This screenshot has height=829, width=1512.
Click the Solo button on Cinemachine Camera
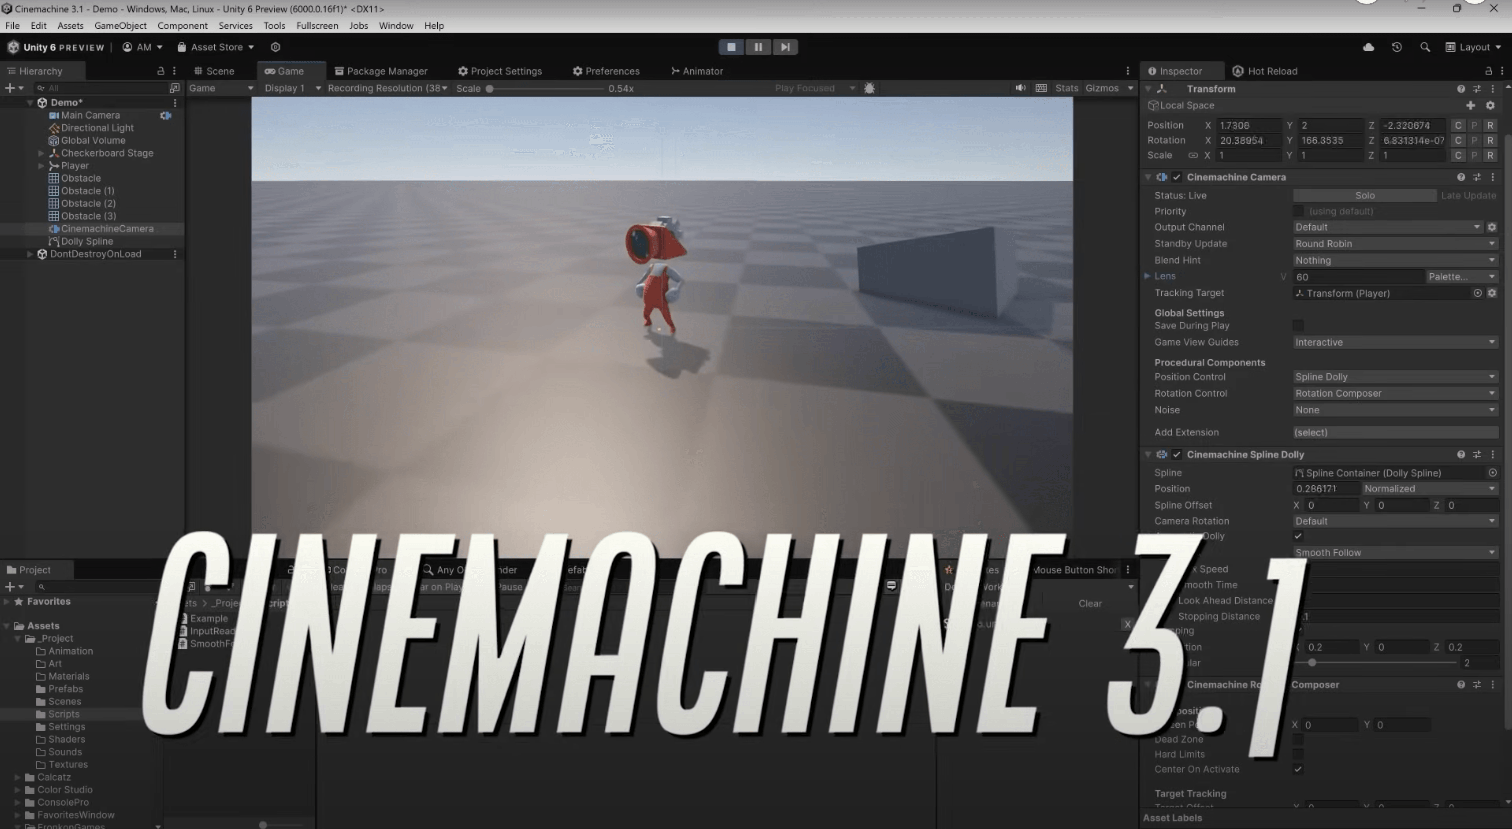(x=1365, y=195)
